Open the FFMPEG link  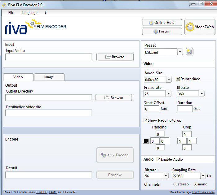tap(42, 192)
